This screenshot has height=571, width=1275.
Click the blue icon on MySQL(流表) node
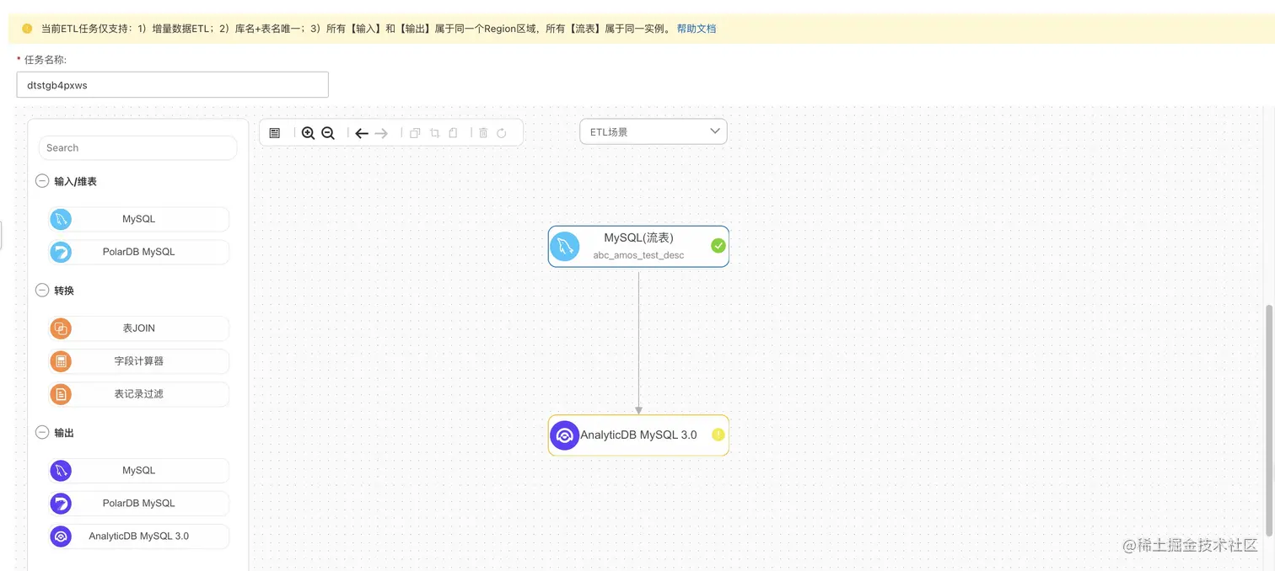point(565,247)
